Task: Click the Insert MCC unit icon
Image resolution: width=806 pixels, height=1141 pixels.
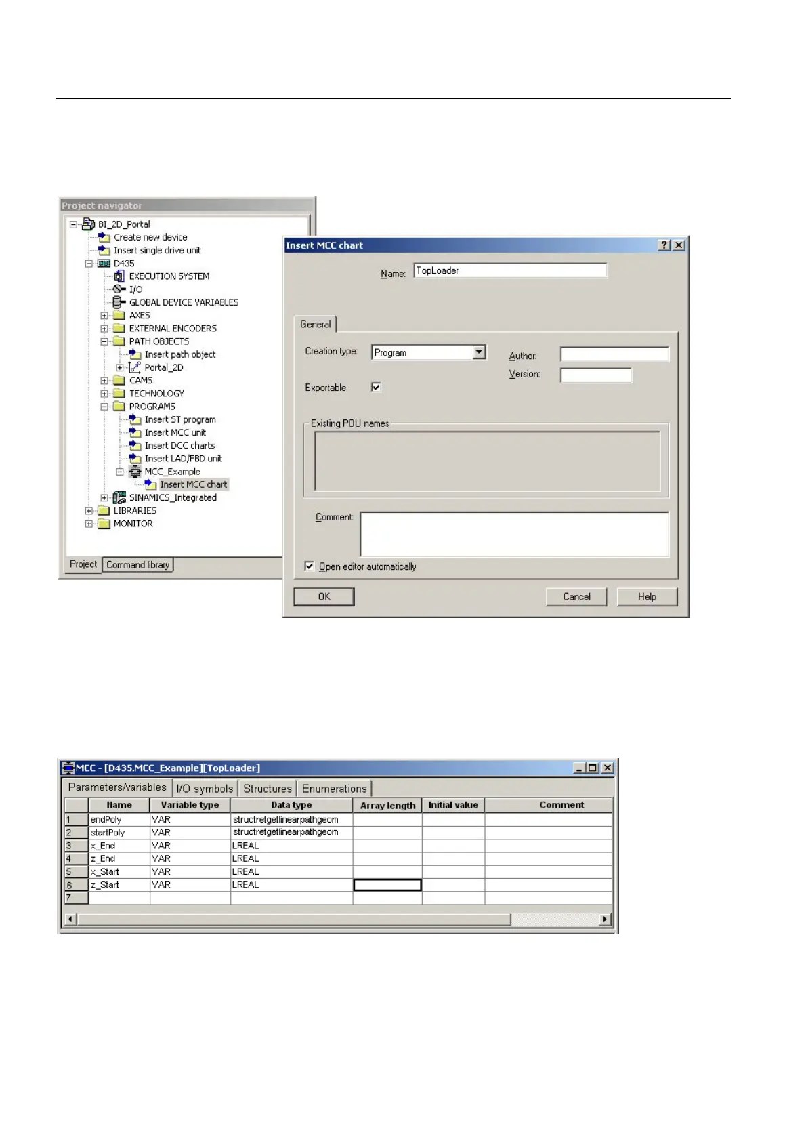Action: click(x=135, y=432)
